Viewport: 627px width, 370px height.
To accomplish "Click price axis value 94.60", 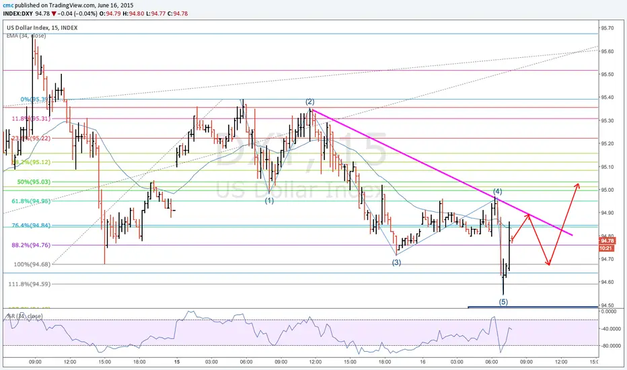I will pos(607,282).
